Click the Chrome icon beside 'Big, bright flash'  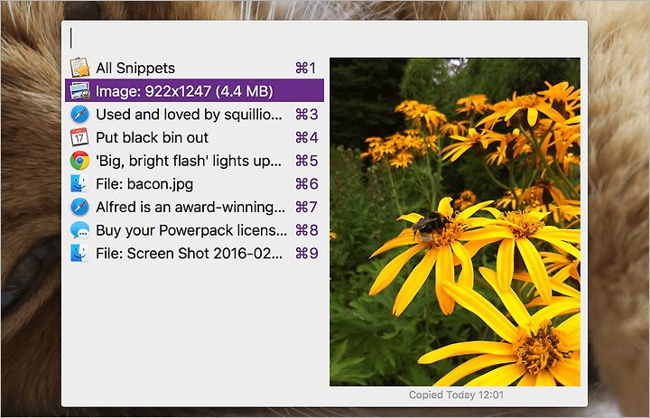[x=79, y=161]
